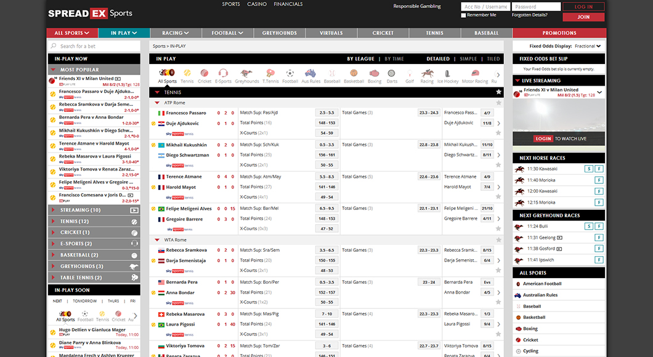This screenshot has width=653, height=357.
Task: Click F badge for 11:24 Bulli race
Action: coord(599,227)
